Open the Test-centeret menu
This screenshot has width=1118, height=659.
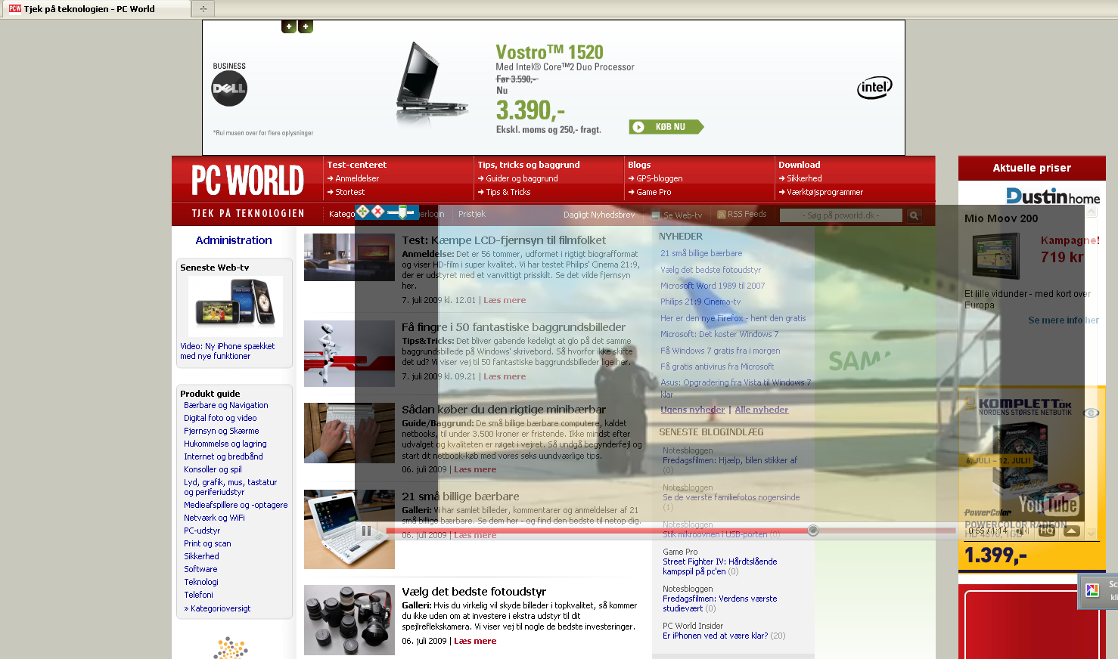coord(356,165)
